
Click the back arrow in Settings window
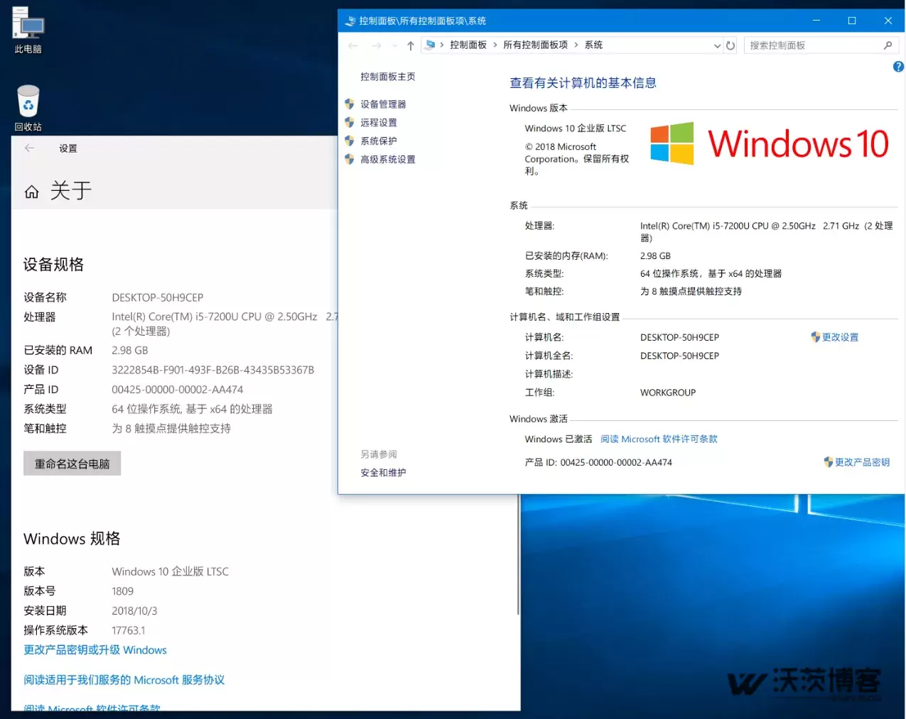click(x=29, y=148)
